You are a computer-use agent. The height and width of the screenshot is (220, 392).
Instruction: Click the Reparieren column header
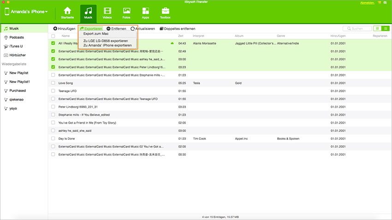(380, 36)
